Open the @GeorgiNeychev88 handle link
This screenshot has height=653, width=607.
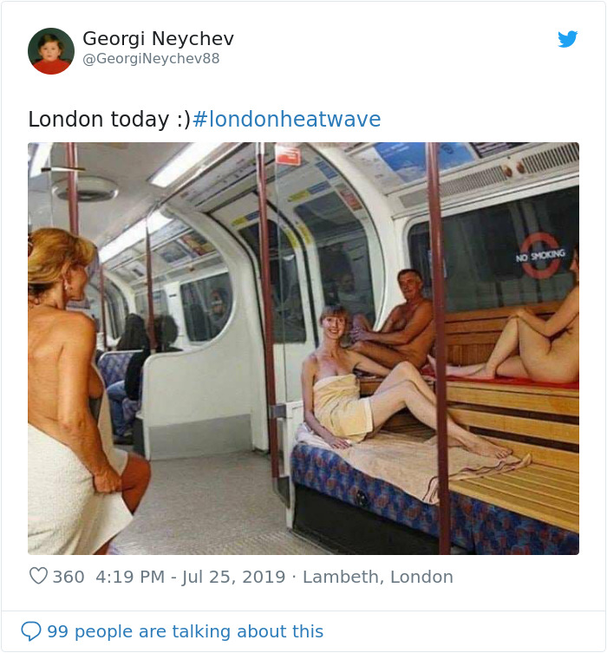pyautogui.click(x=151, y=58)
